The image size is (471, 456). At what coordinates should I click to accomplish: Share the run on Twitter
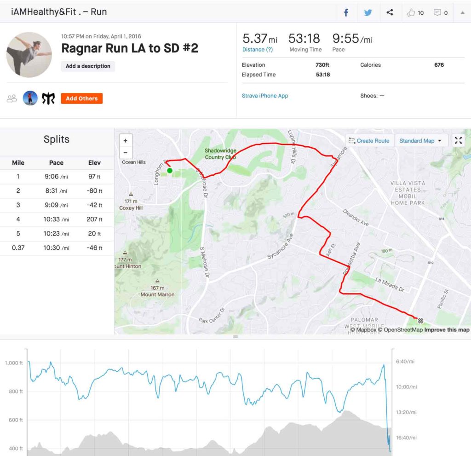point(368,13)
